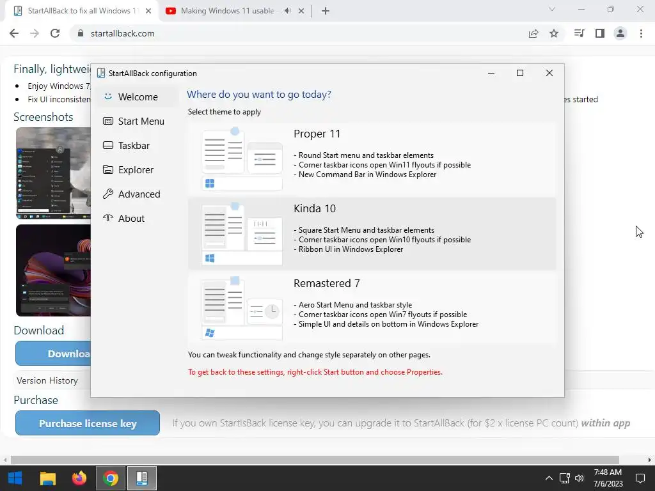This screenshot has height=491, width=655.
Task: Click the Proper 11 theme preview image
Action: click(x=242, y=159)
